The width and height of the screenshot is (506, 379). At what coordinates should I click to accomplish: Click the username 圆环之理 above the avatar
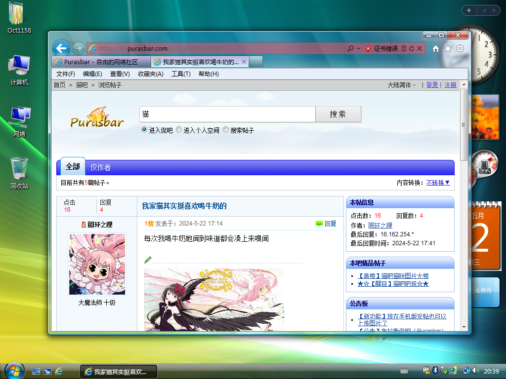point(100,225)
